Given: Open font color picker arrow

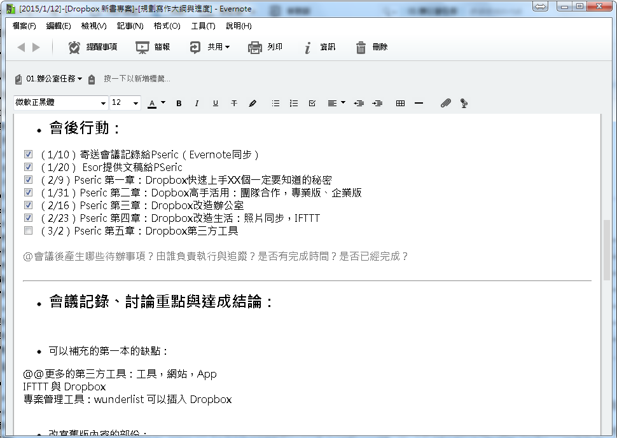Looking at the screenshot, I should pyautogui.click(x=163, y=103).
